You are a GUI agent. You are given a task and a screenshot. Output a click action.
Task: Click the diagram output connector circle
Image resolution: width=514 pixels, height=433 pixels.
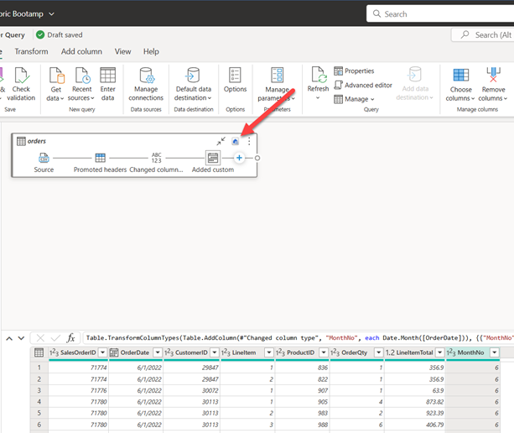pyautogui.click(x=257, y=158)
